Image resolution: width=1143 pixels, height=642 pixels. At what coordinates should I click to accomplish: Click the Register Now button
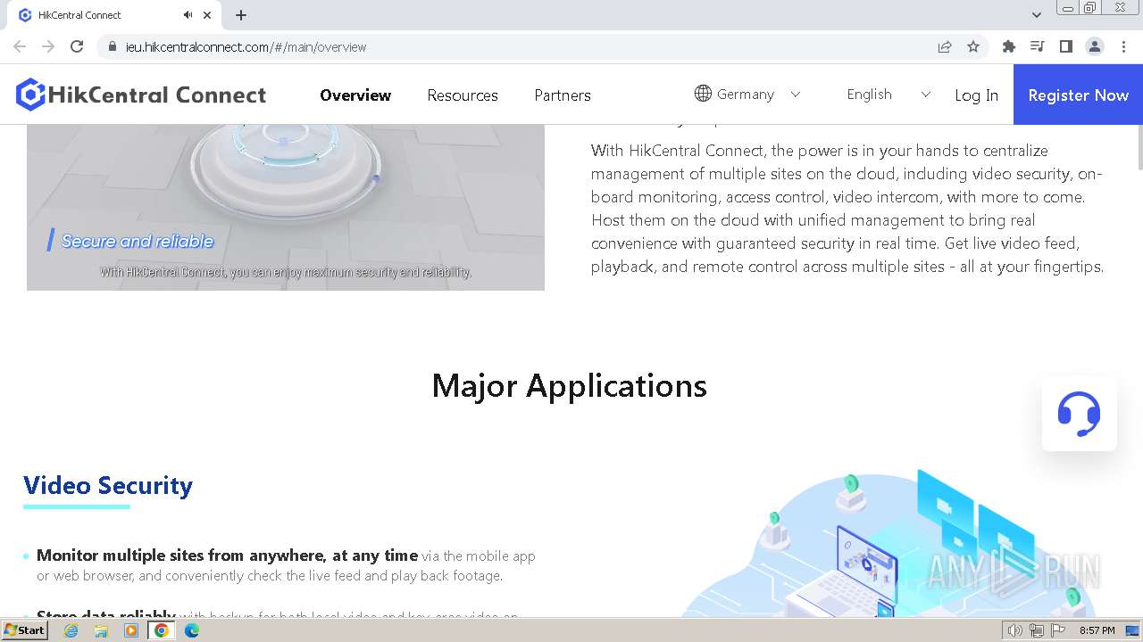coord(1078,95)
